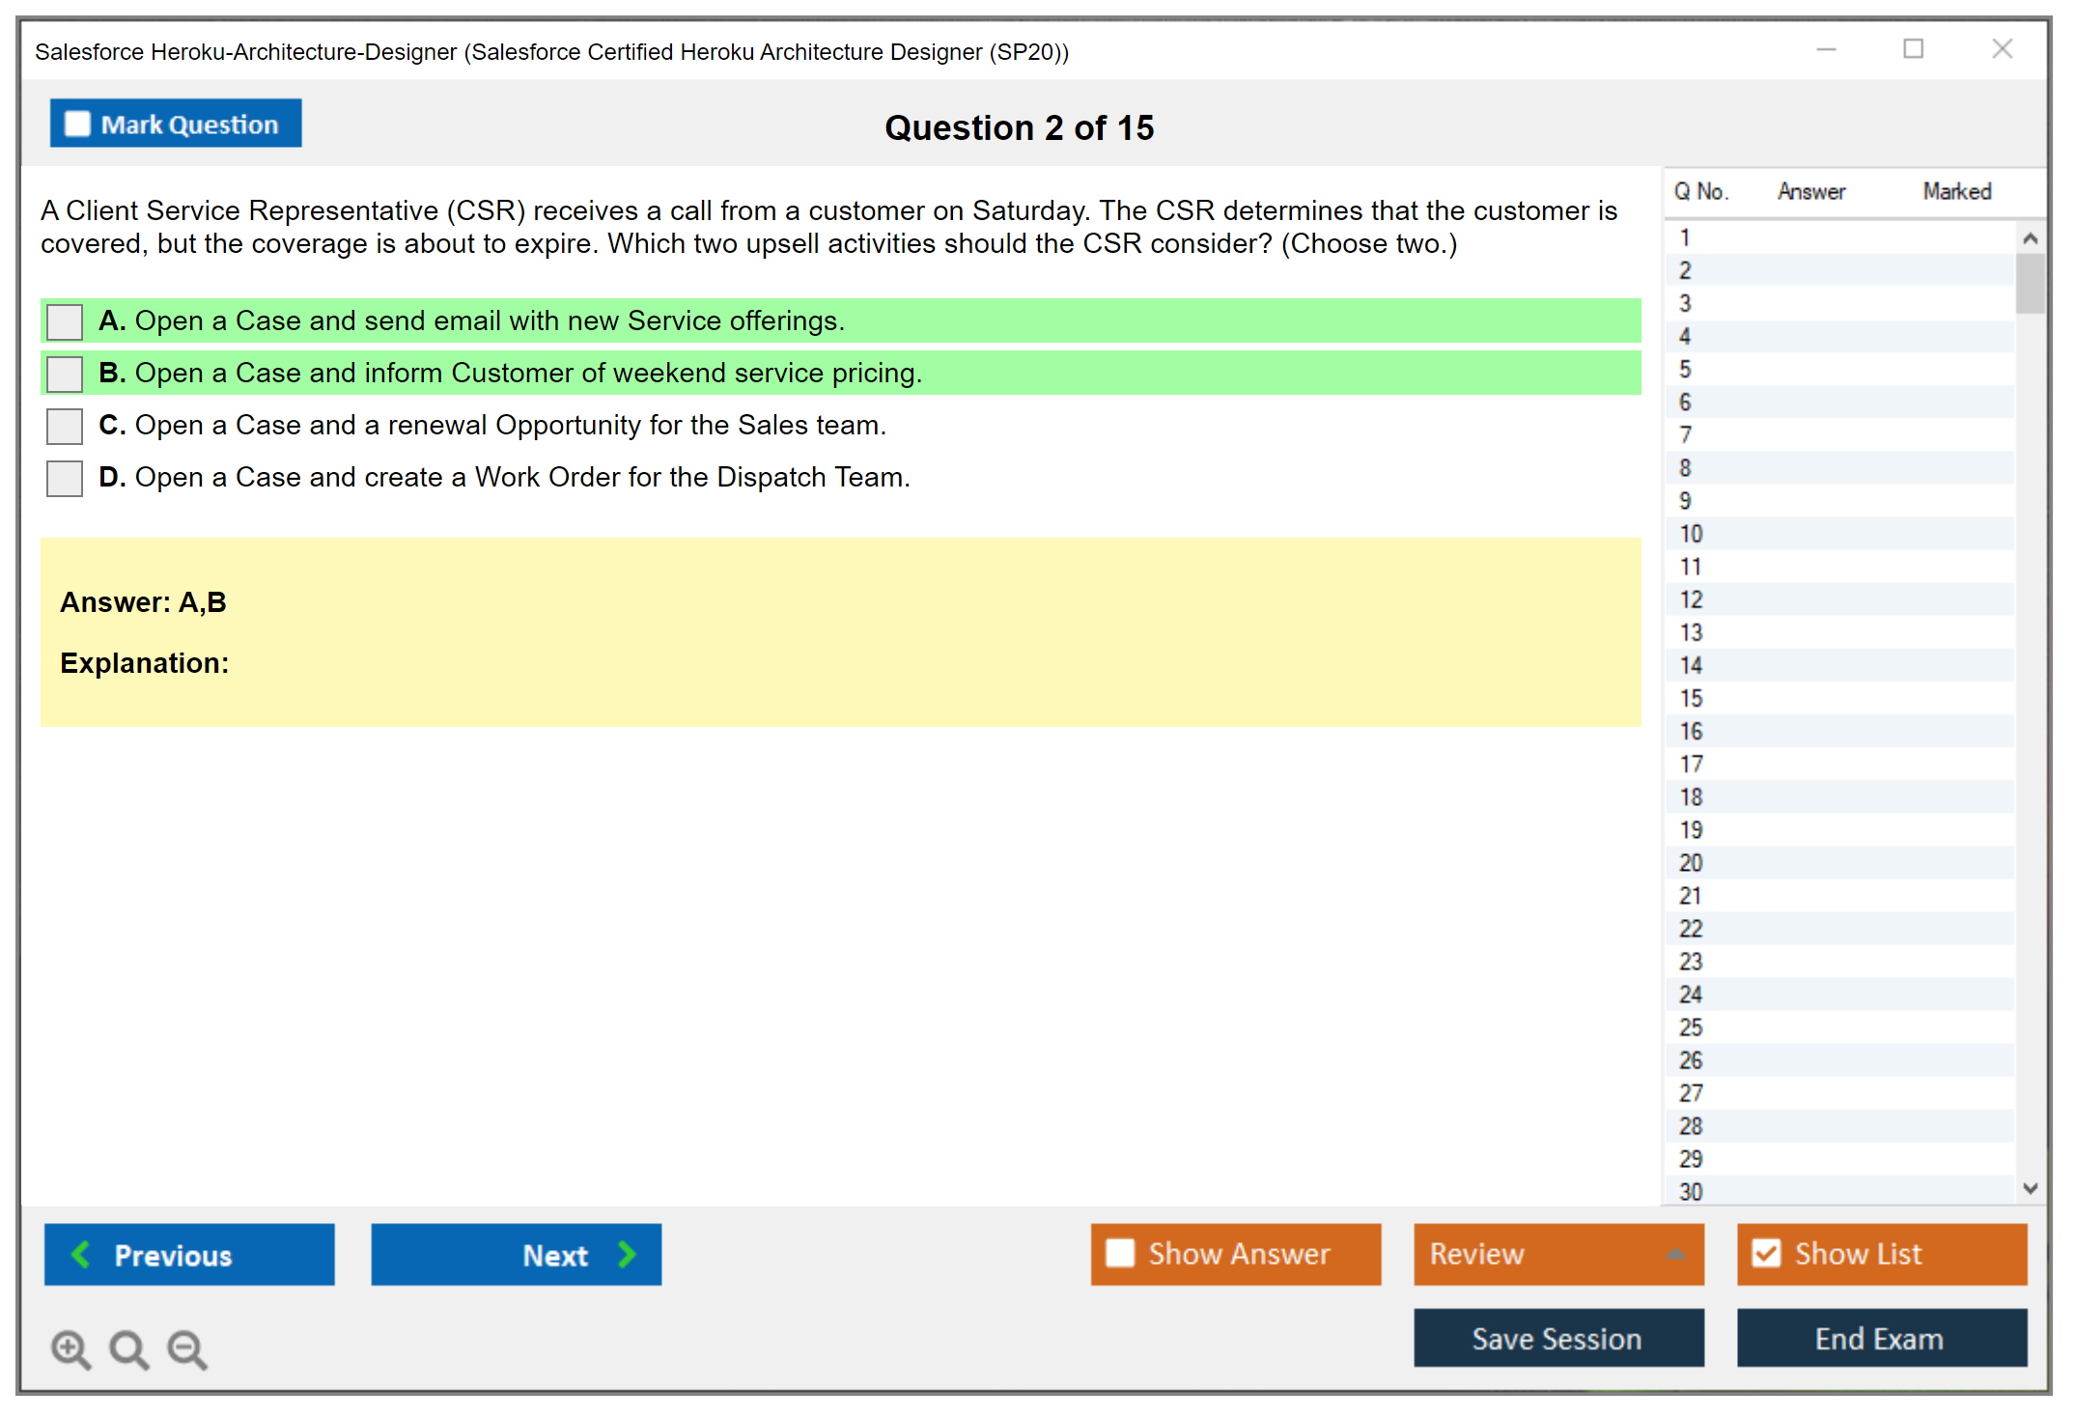The height and width of the screenshot is (1419, 2076).
Task: Click the green right chevron on Next
Action: (627, 1254)
